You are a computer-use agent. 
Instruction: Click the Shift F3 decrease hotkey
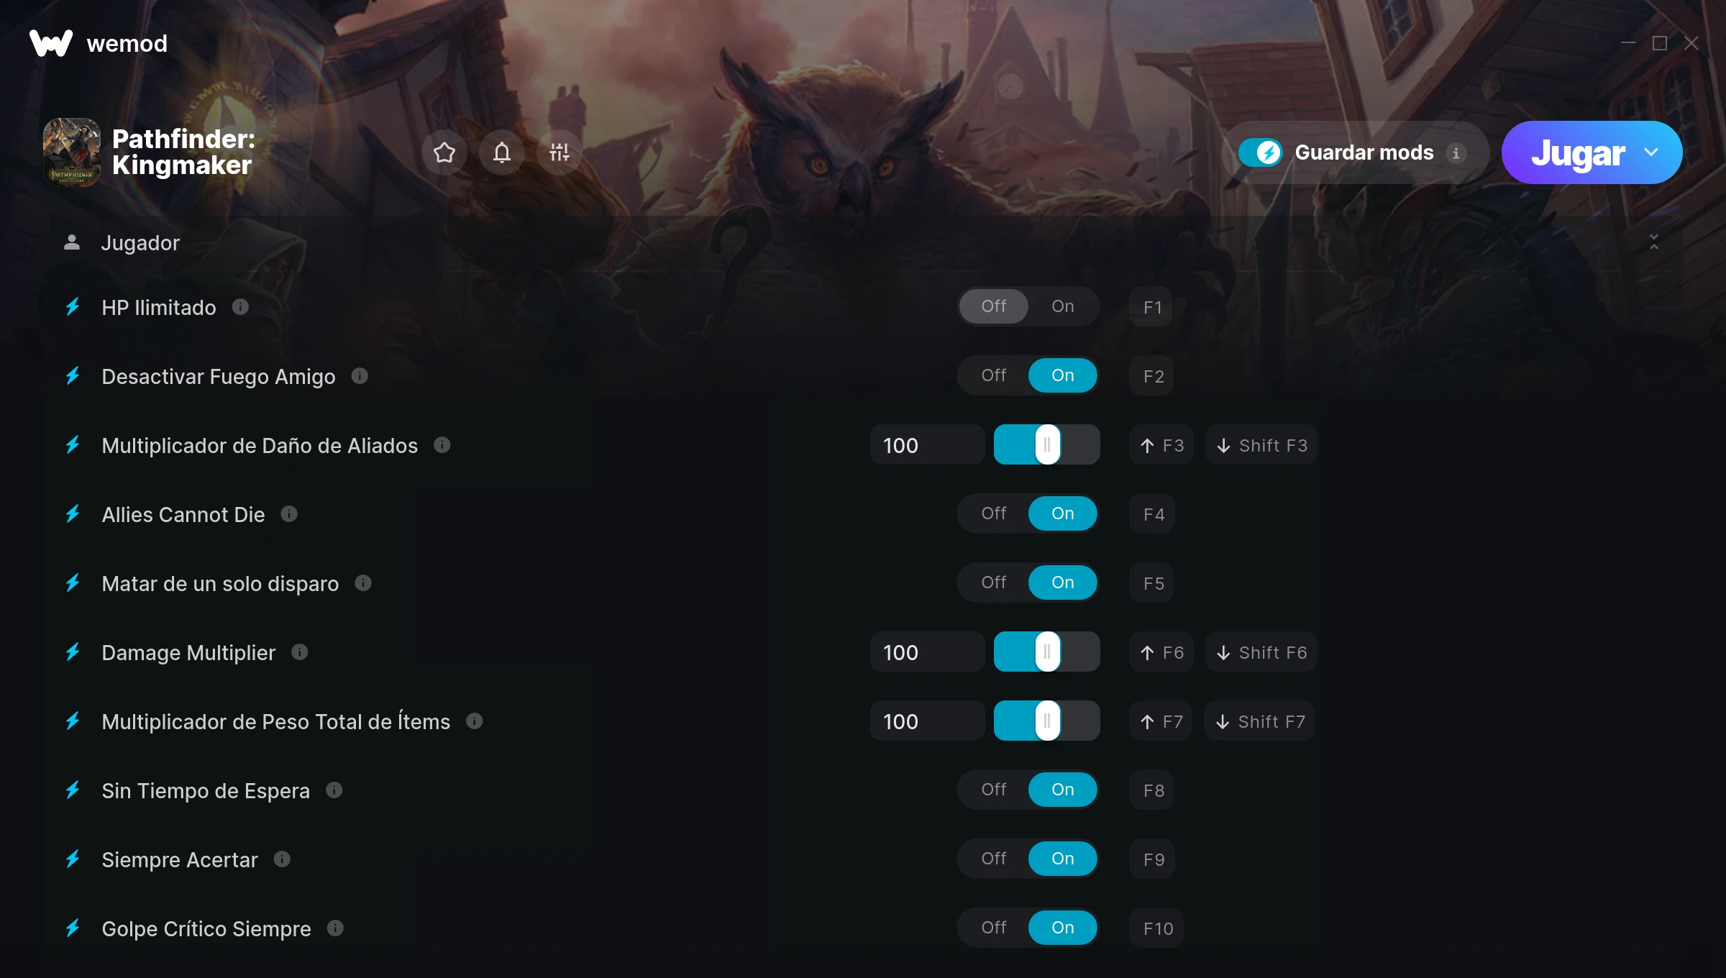pos(1261,445)
